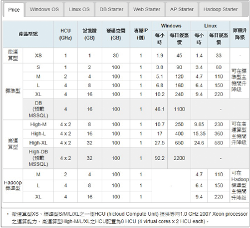Click the 10.7 Windows hourly price

159,125
